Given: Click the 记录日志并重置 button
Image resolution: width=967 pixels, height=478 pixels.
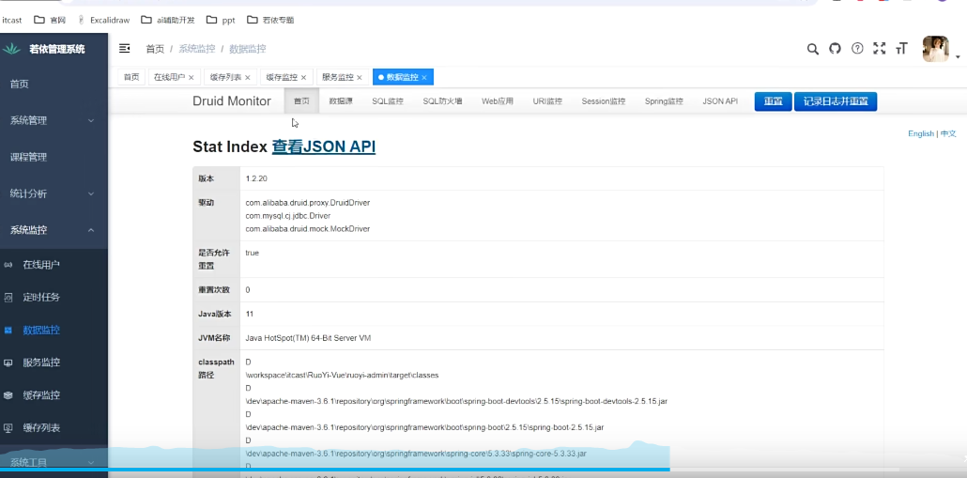Looking at the screenshot, I should click(836, 101).
